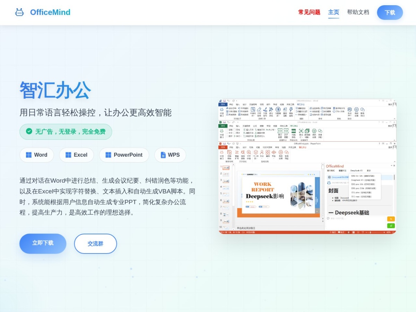Check the 空格 checkbox in Excel ribbon
The width and height of the screenshot is (416, 312).
click(x=227, y=130)
